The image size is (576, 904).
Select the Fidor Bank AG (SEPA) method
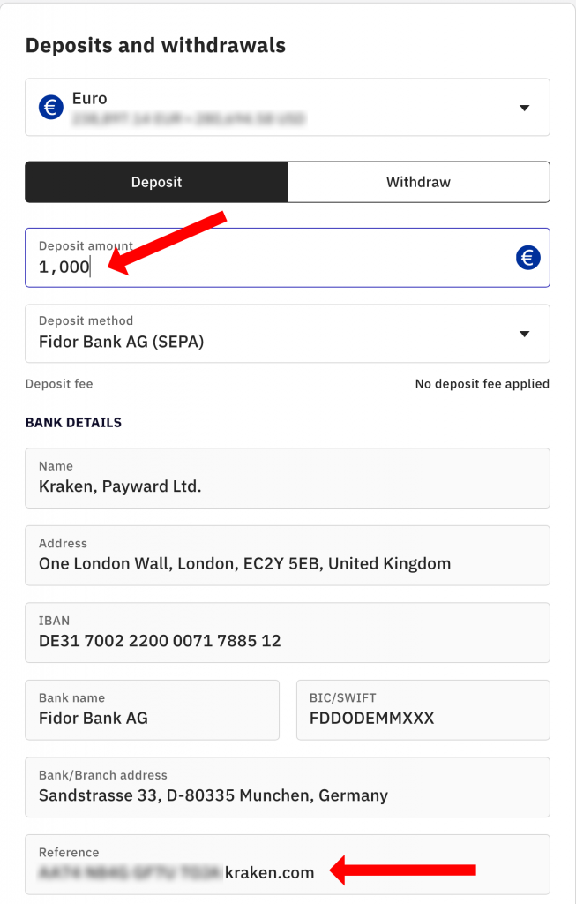coord(122,342)
